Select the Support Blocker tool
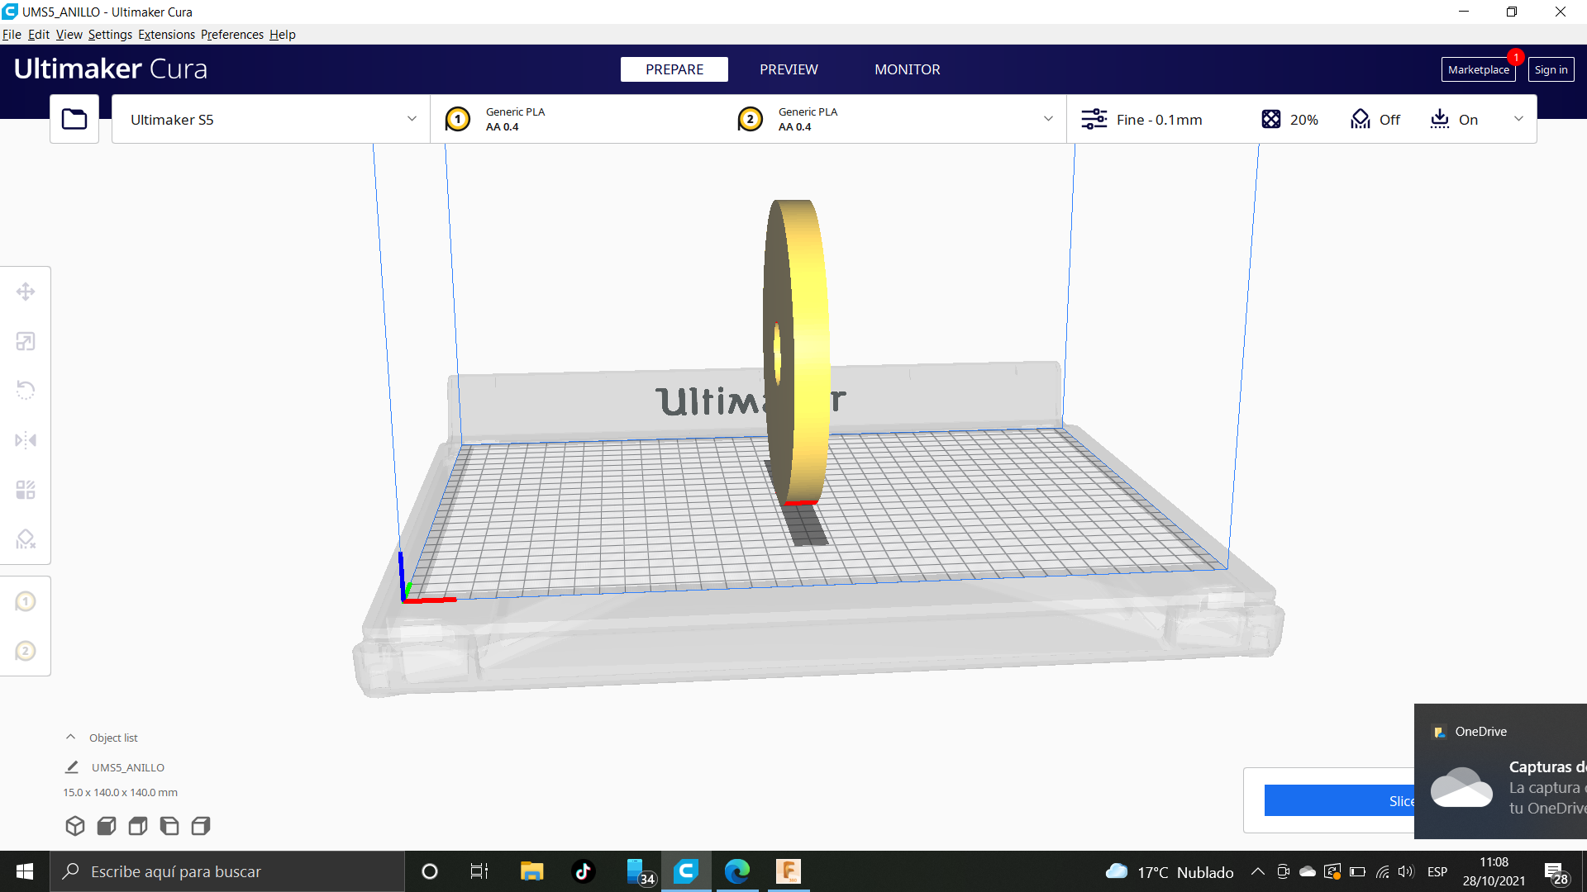Image resolution: width=1587 pixels, height=892 pixels. point(26,539)
